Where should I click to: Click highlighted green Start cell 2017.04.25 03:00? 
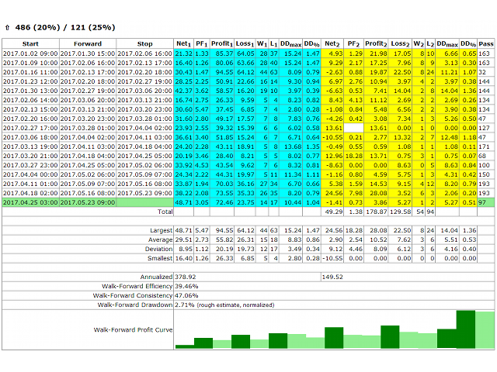click(30, 202)
